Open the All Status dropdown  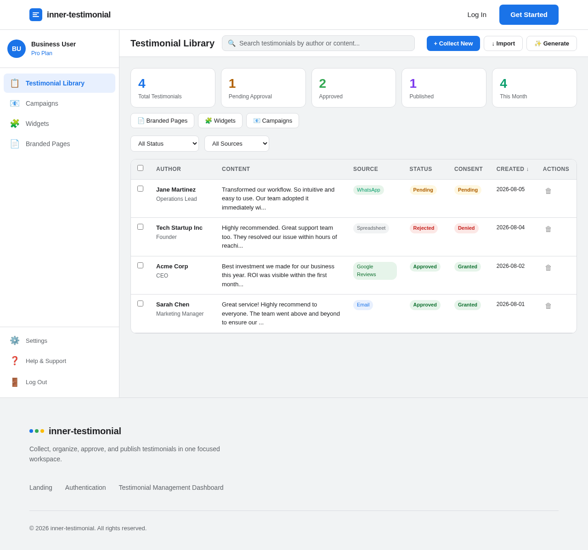[x=164, y=143]
